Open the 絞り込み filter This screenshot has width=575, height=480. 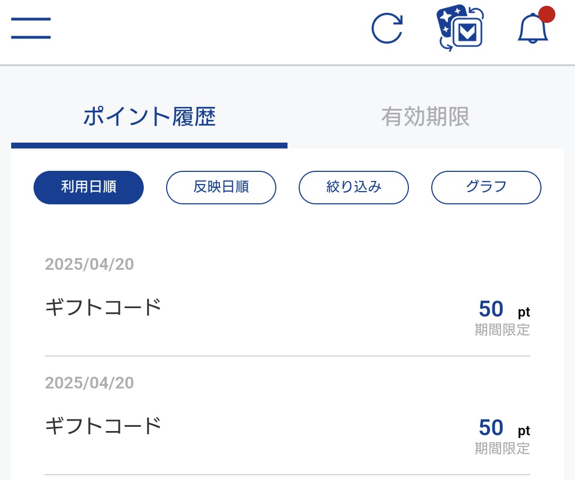coord(354,187)
